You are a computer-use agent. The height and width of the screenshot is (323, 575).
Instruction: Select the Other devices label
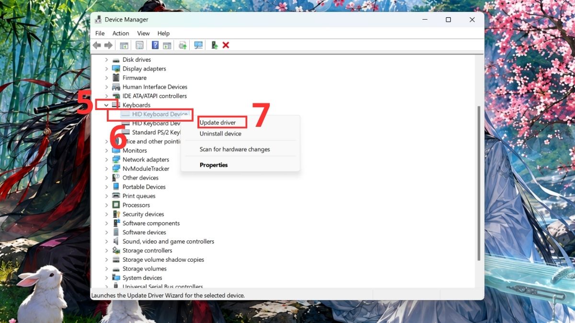pos(140,178)
